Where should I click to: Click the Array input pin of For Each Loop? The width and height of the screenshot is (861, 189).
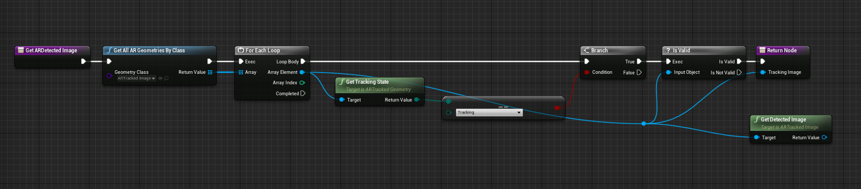tap(241, 72)
